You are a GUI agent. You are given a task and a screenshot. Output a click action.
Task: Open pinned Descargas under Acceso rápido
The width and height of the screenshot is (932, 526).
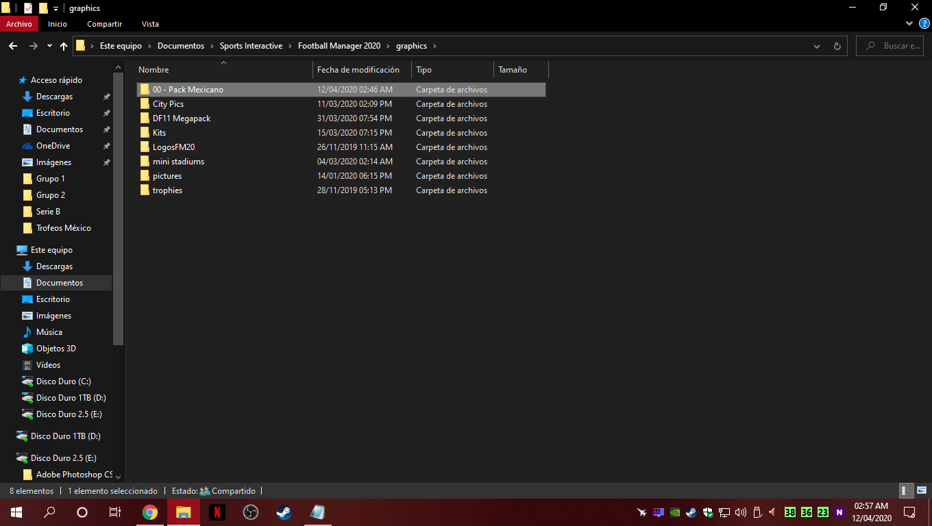tap(54, 97)
